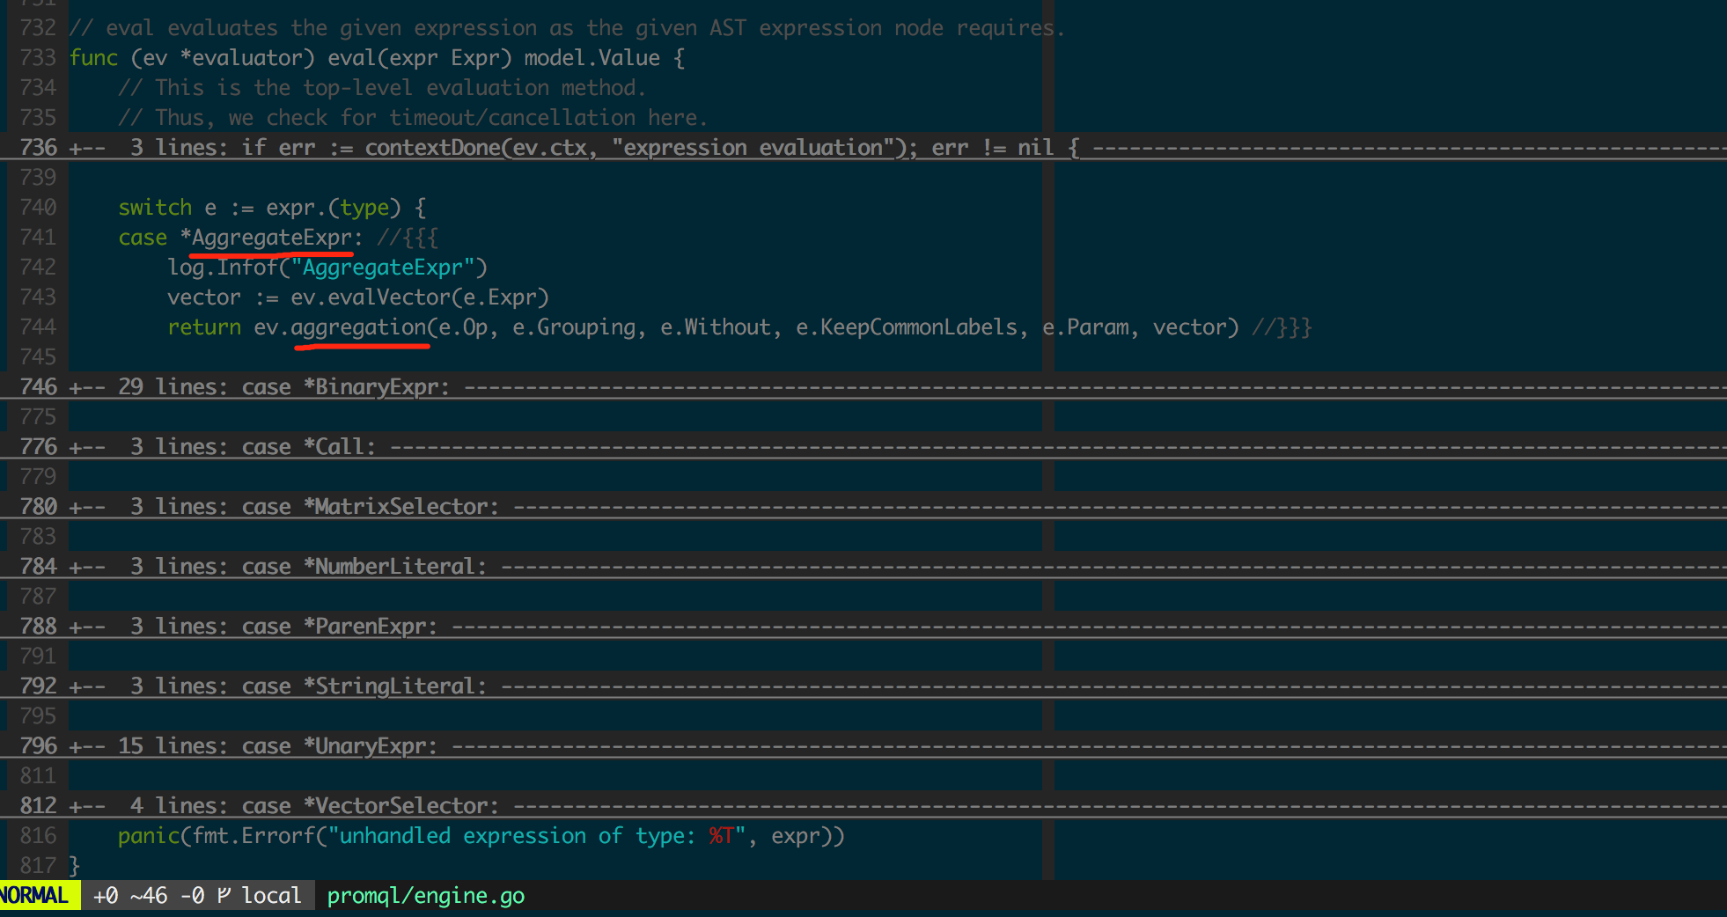Expand the VectorSelector case fold
This screenshot has width=1727, height=917.
(x=314, y=806)
